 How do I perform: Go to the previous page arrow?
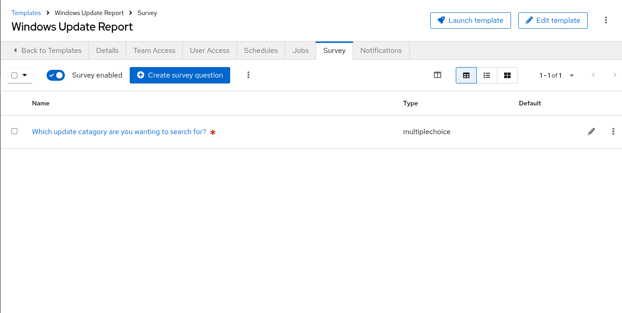(593, 75)
